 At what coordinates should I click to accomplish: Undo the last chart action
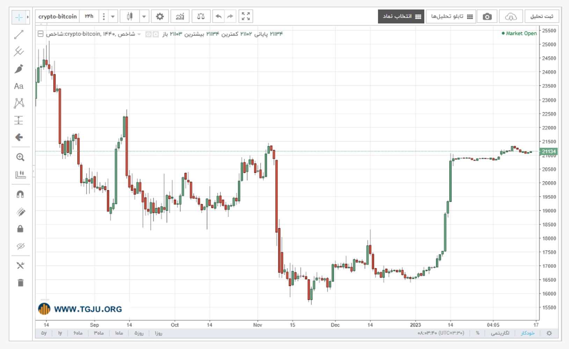[x=218, y=16]
